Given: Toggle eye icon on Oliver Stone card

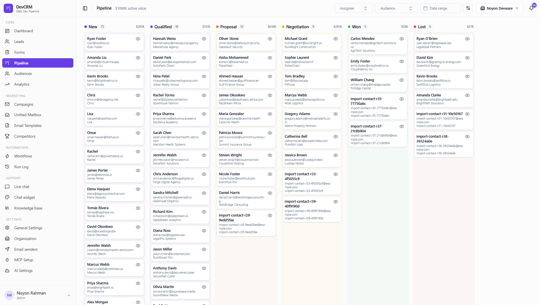Looking at the screenshot, I should [x=270, y=39].
